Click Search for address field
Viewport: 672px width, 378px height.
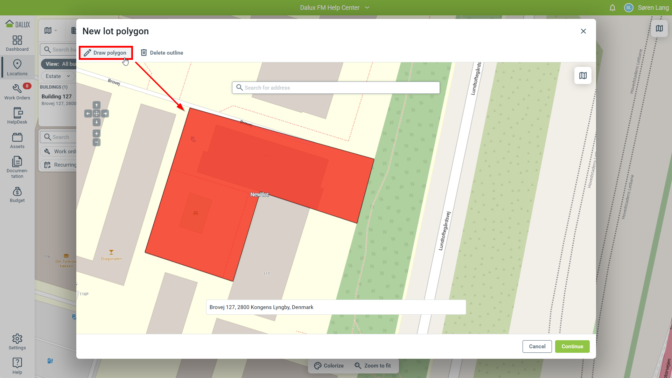[x=336, y=88]
